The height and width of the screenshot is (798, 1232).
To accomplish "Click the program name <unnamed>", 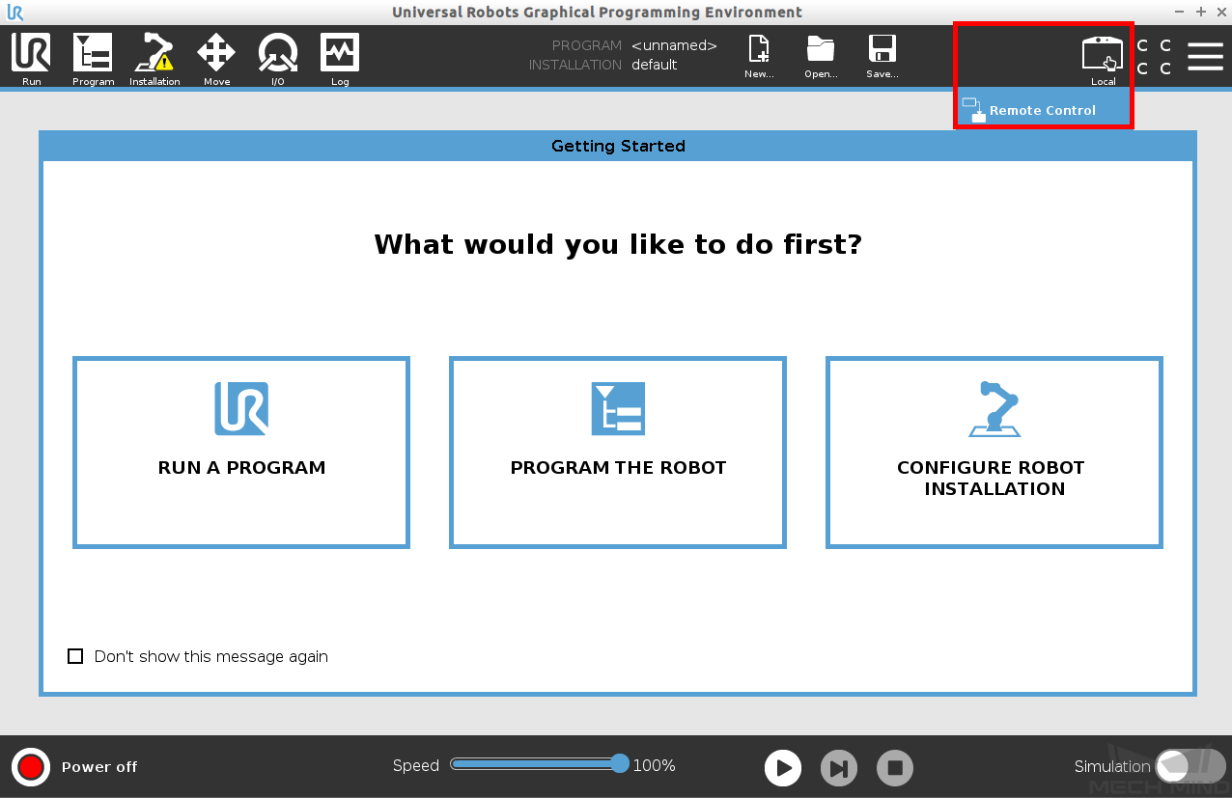I will click(x=674, y=45).
